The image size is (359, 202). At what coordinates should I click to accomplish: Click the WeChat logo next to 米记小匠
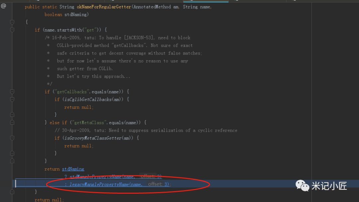pos(302,186)
